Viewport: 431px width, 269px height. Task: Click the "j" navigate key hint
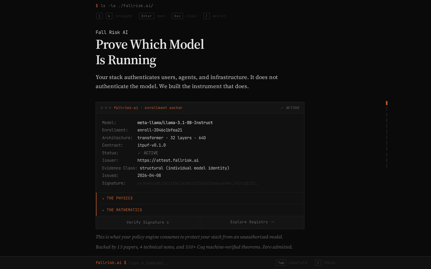point(99,16)
